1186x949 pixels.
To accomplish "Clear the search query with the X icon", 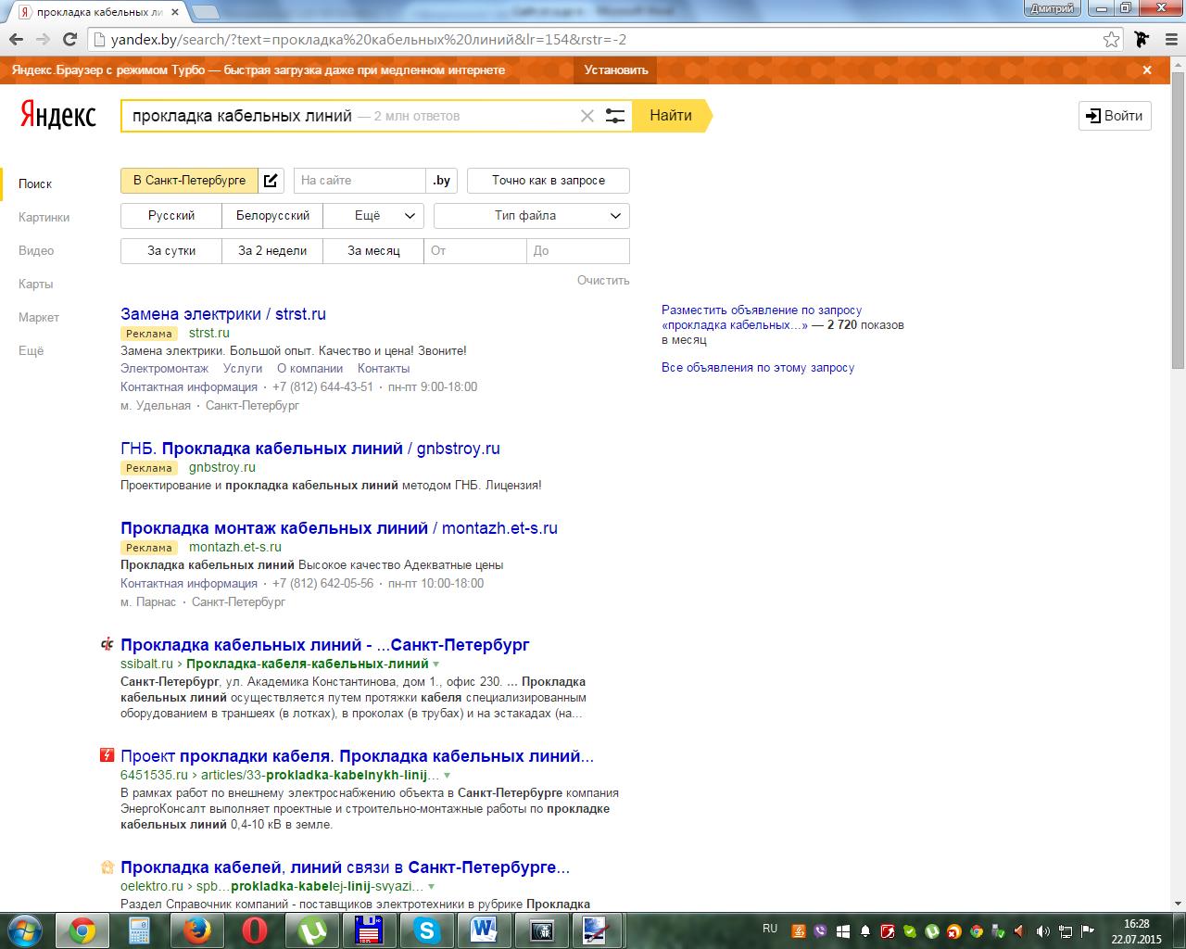I will click(587, 116).
